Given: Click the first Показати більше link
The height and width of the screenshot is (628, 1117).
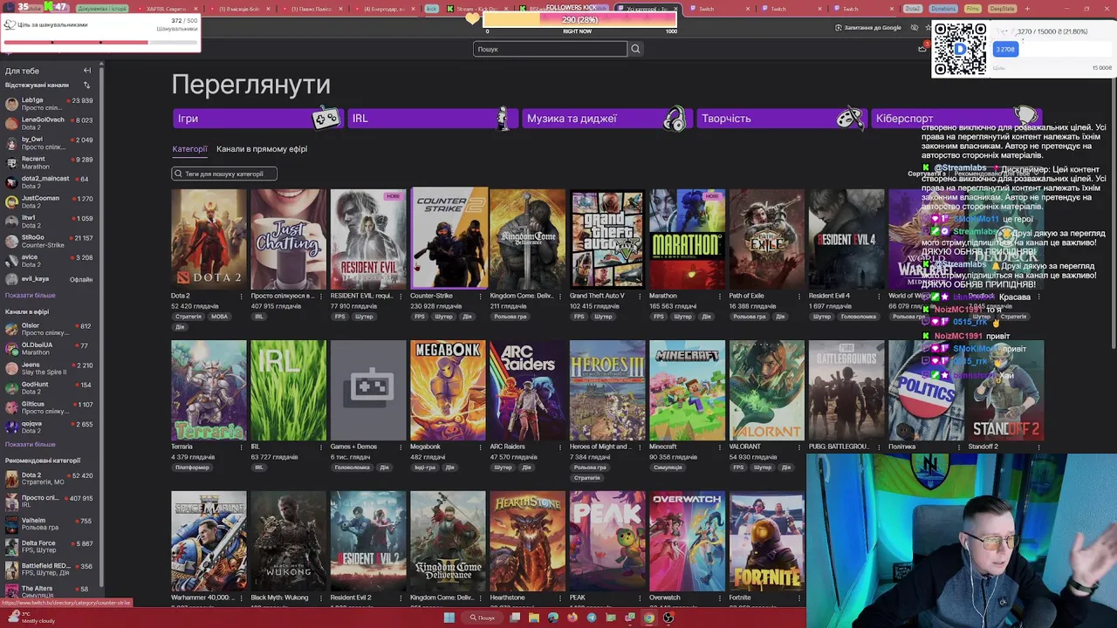Looking at the screenshot, I should (30, 296).
